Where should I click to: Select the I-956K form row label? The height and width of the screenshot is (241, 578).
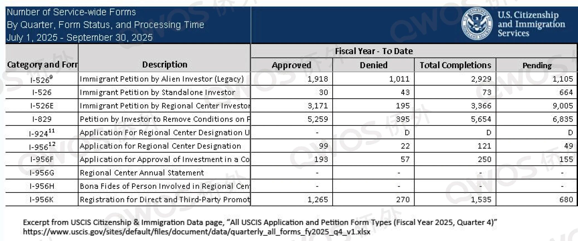[x=42, y=199]
